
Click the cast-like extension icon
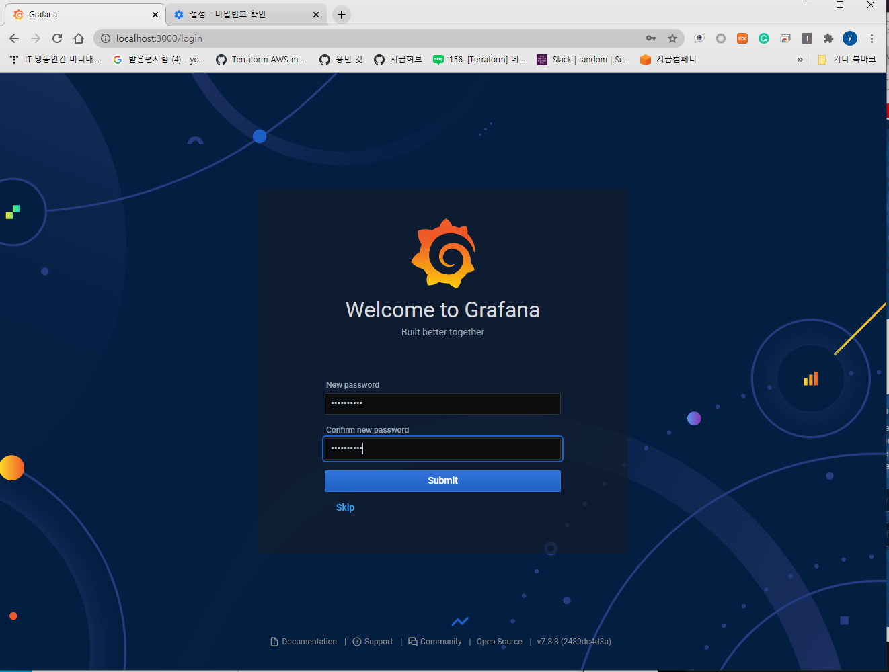coord(785,38)
